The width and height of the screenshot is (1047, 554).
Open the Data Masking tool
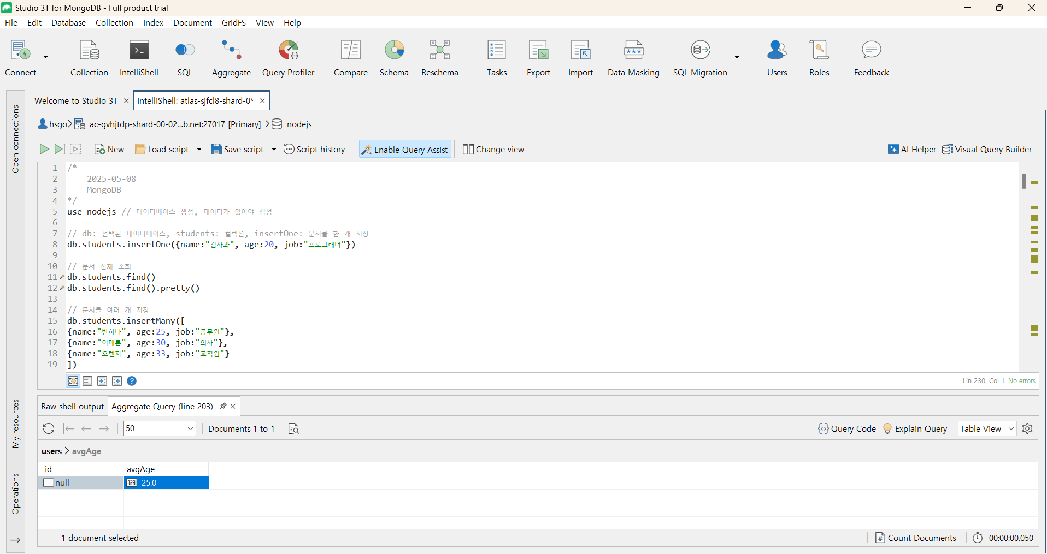[633, 57]
